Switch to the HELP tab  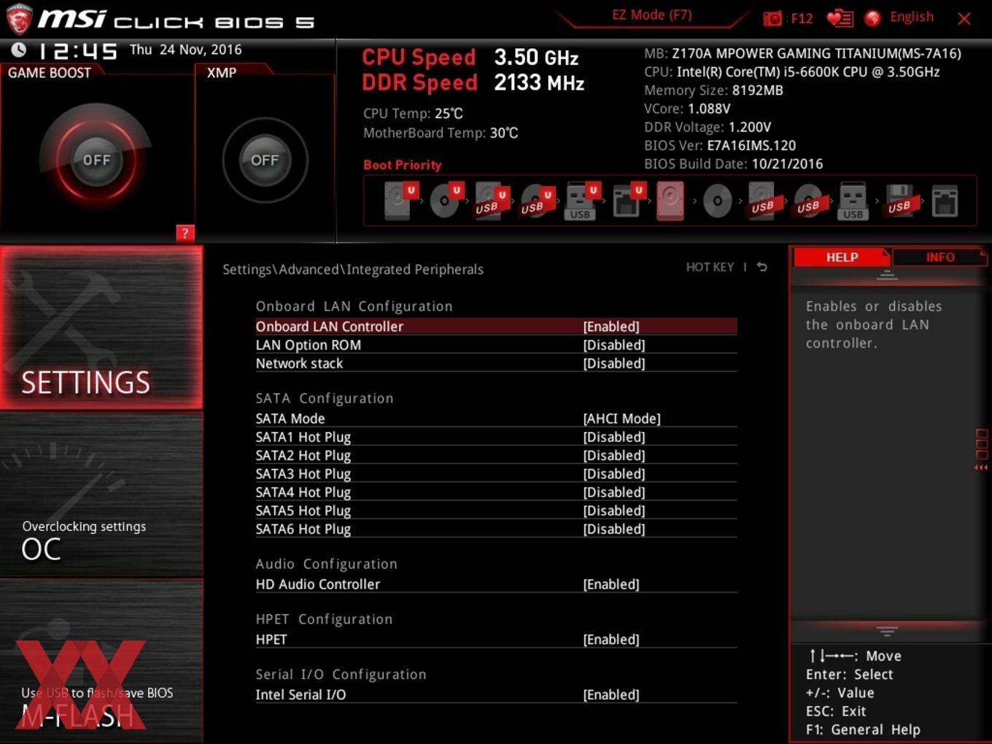point(842,257)
